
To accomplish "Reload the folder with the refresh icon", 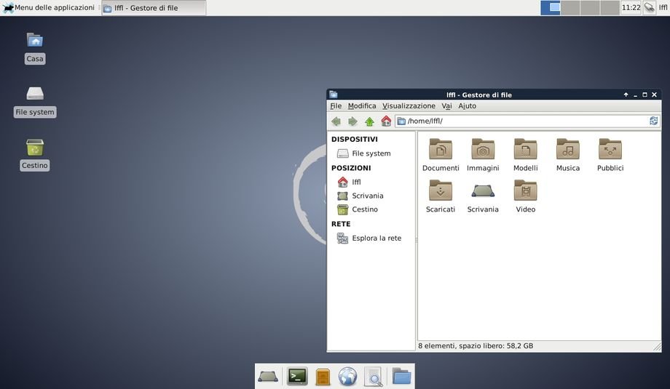I will click(x=653, y=121).
